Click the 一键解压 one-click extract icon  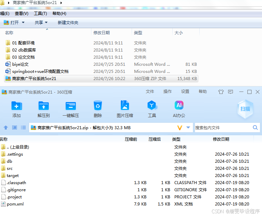(71, 106)
